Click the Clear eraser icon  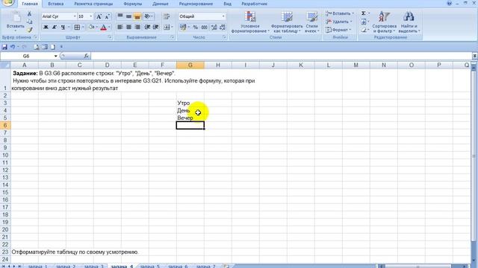tap(364, 30)
